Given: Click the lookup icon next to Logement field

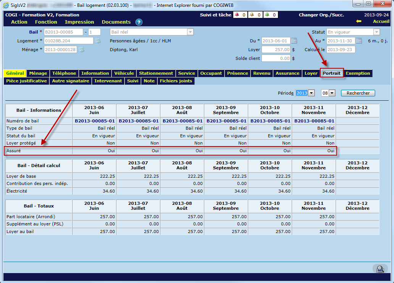Looking at the screenshot, I should (x=98, y=41).
